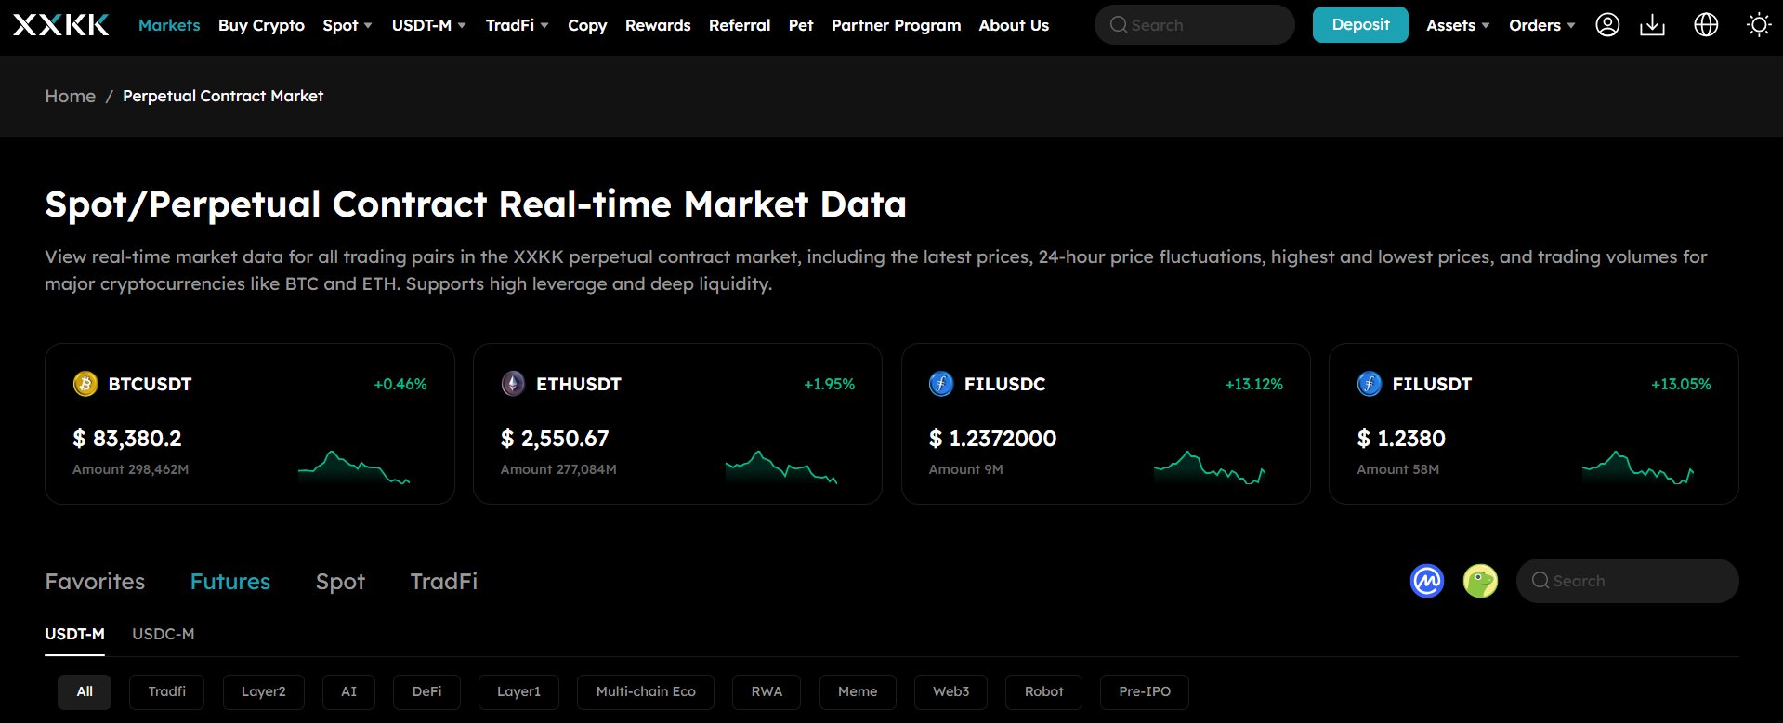Open the About Us link
The image size is (1783, 723).
(x=1014, y=25)
